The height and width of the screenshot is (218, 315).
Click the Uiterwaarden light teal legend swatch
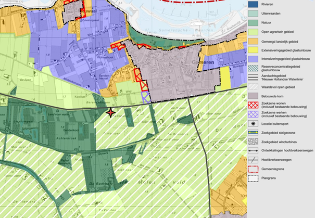(253, 14)
